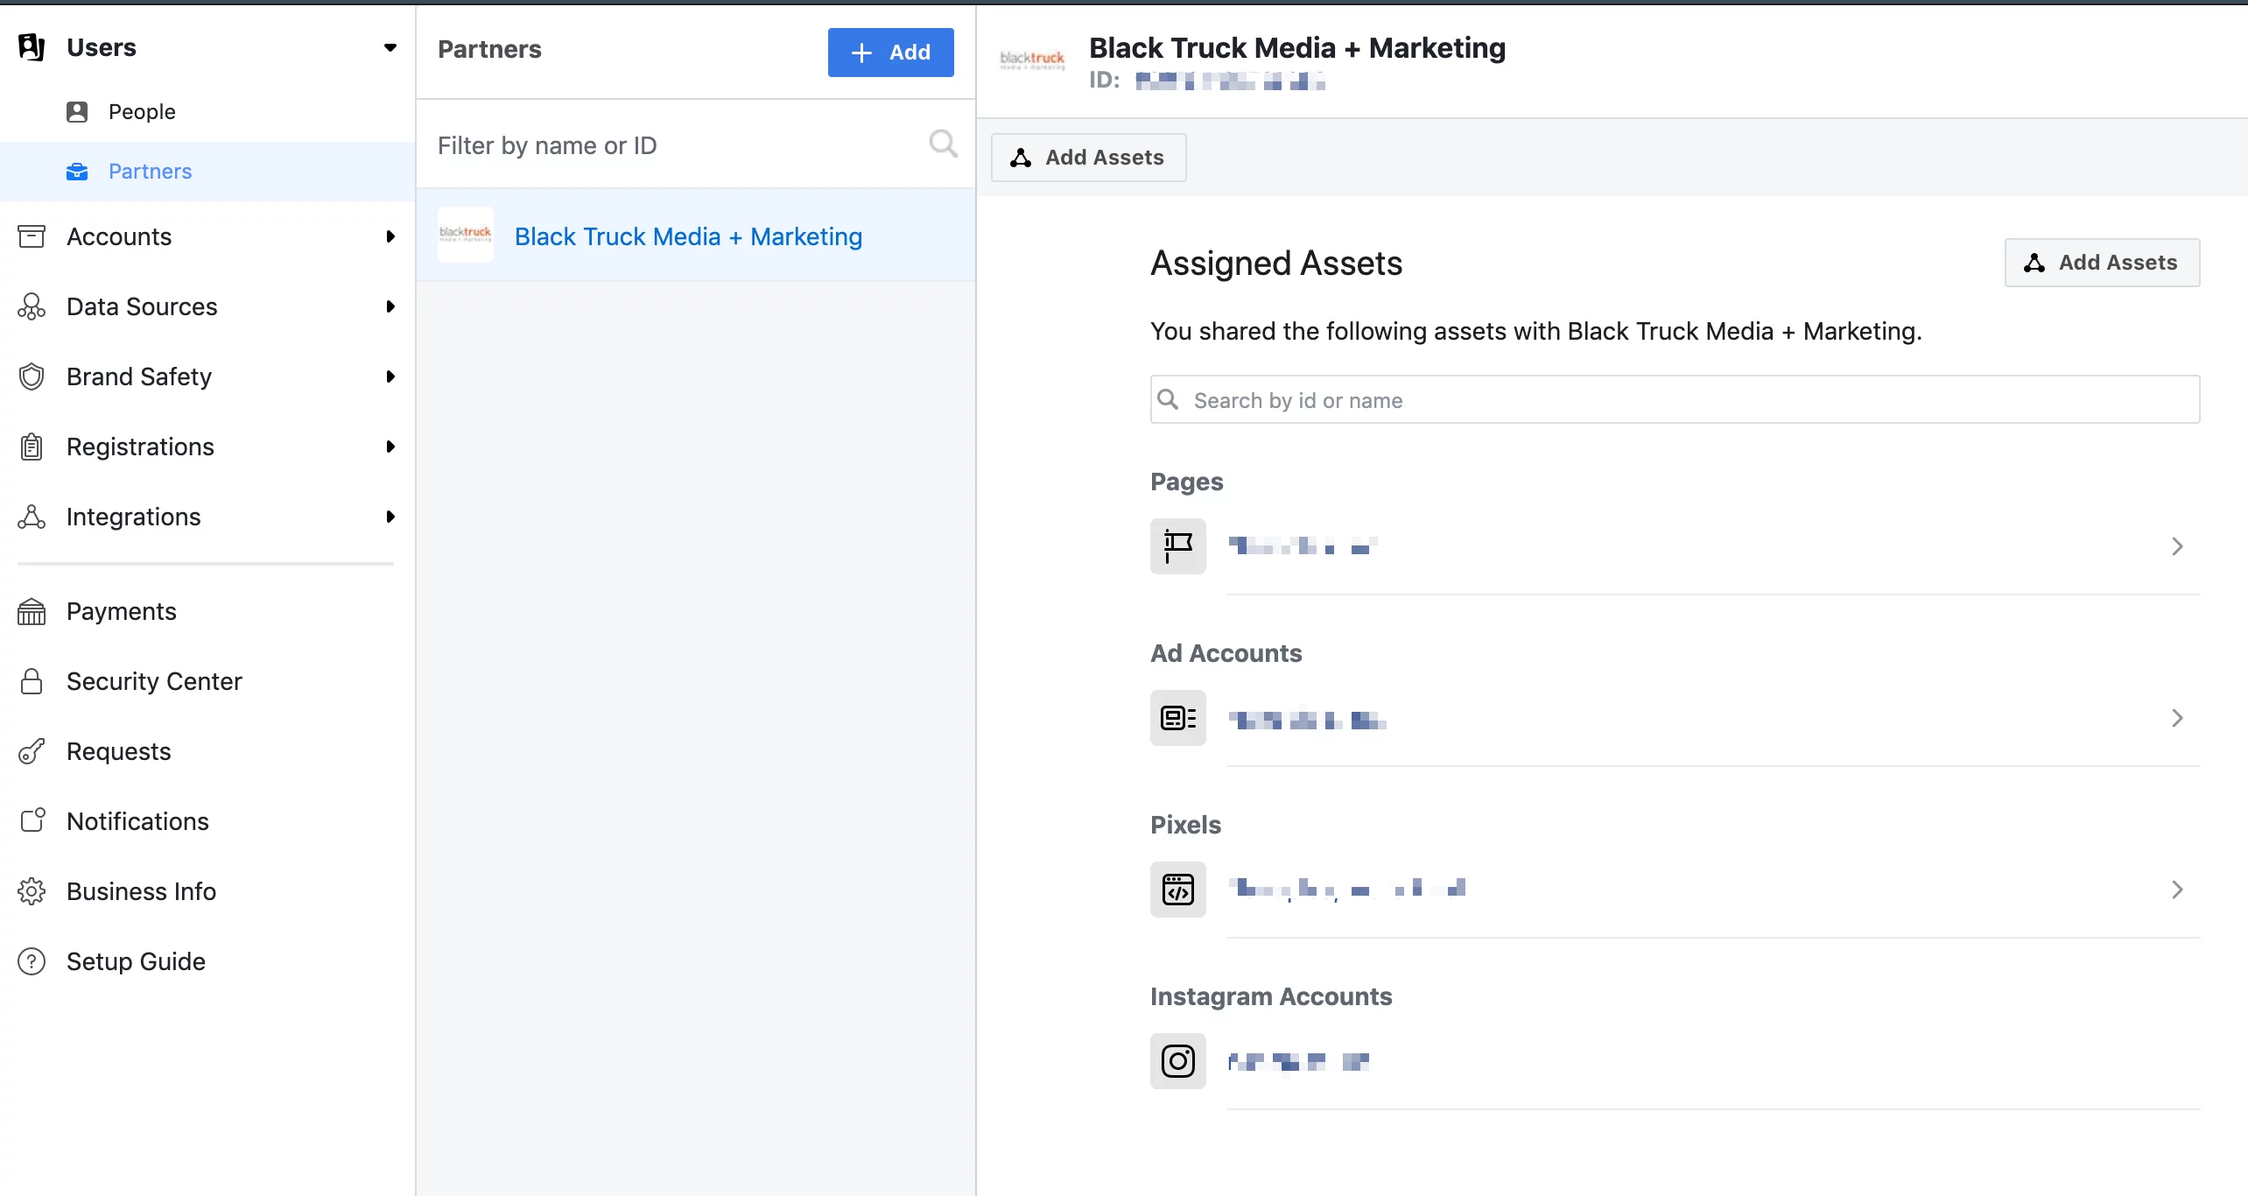Click the Partners briefcase icon
The width and height of the screenshot is (2248, 1196).
(x=77, y=172)
